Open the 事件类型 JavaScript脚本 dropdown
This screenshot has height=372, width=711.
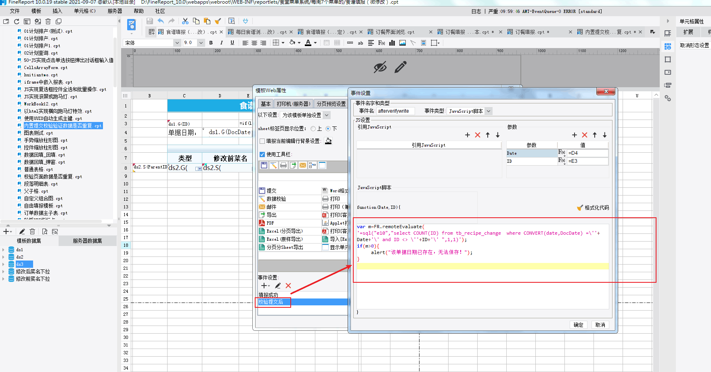pyautogui.click(x=489, y=111)
